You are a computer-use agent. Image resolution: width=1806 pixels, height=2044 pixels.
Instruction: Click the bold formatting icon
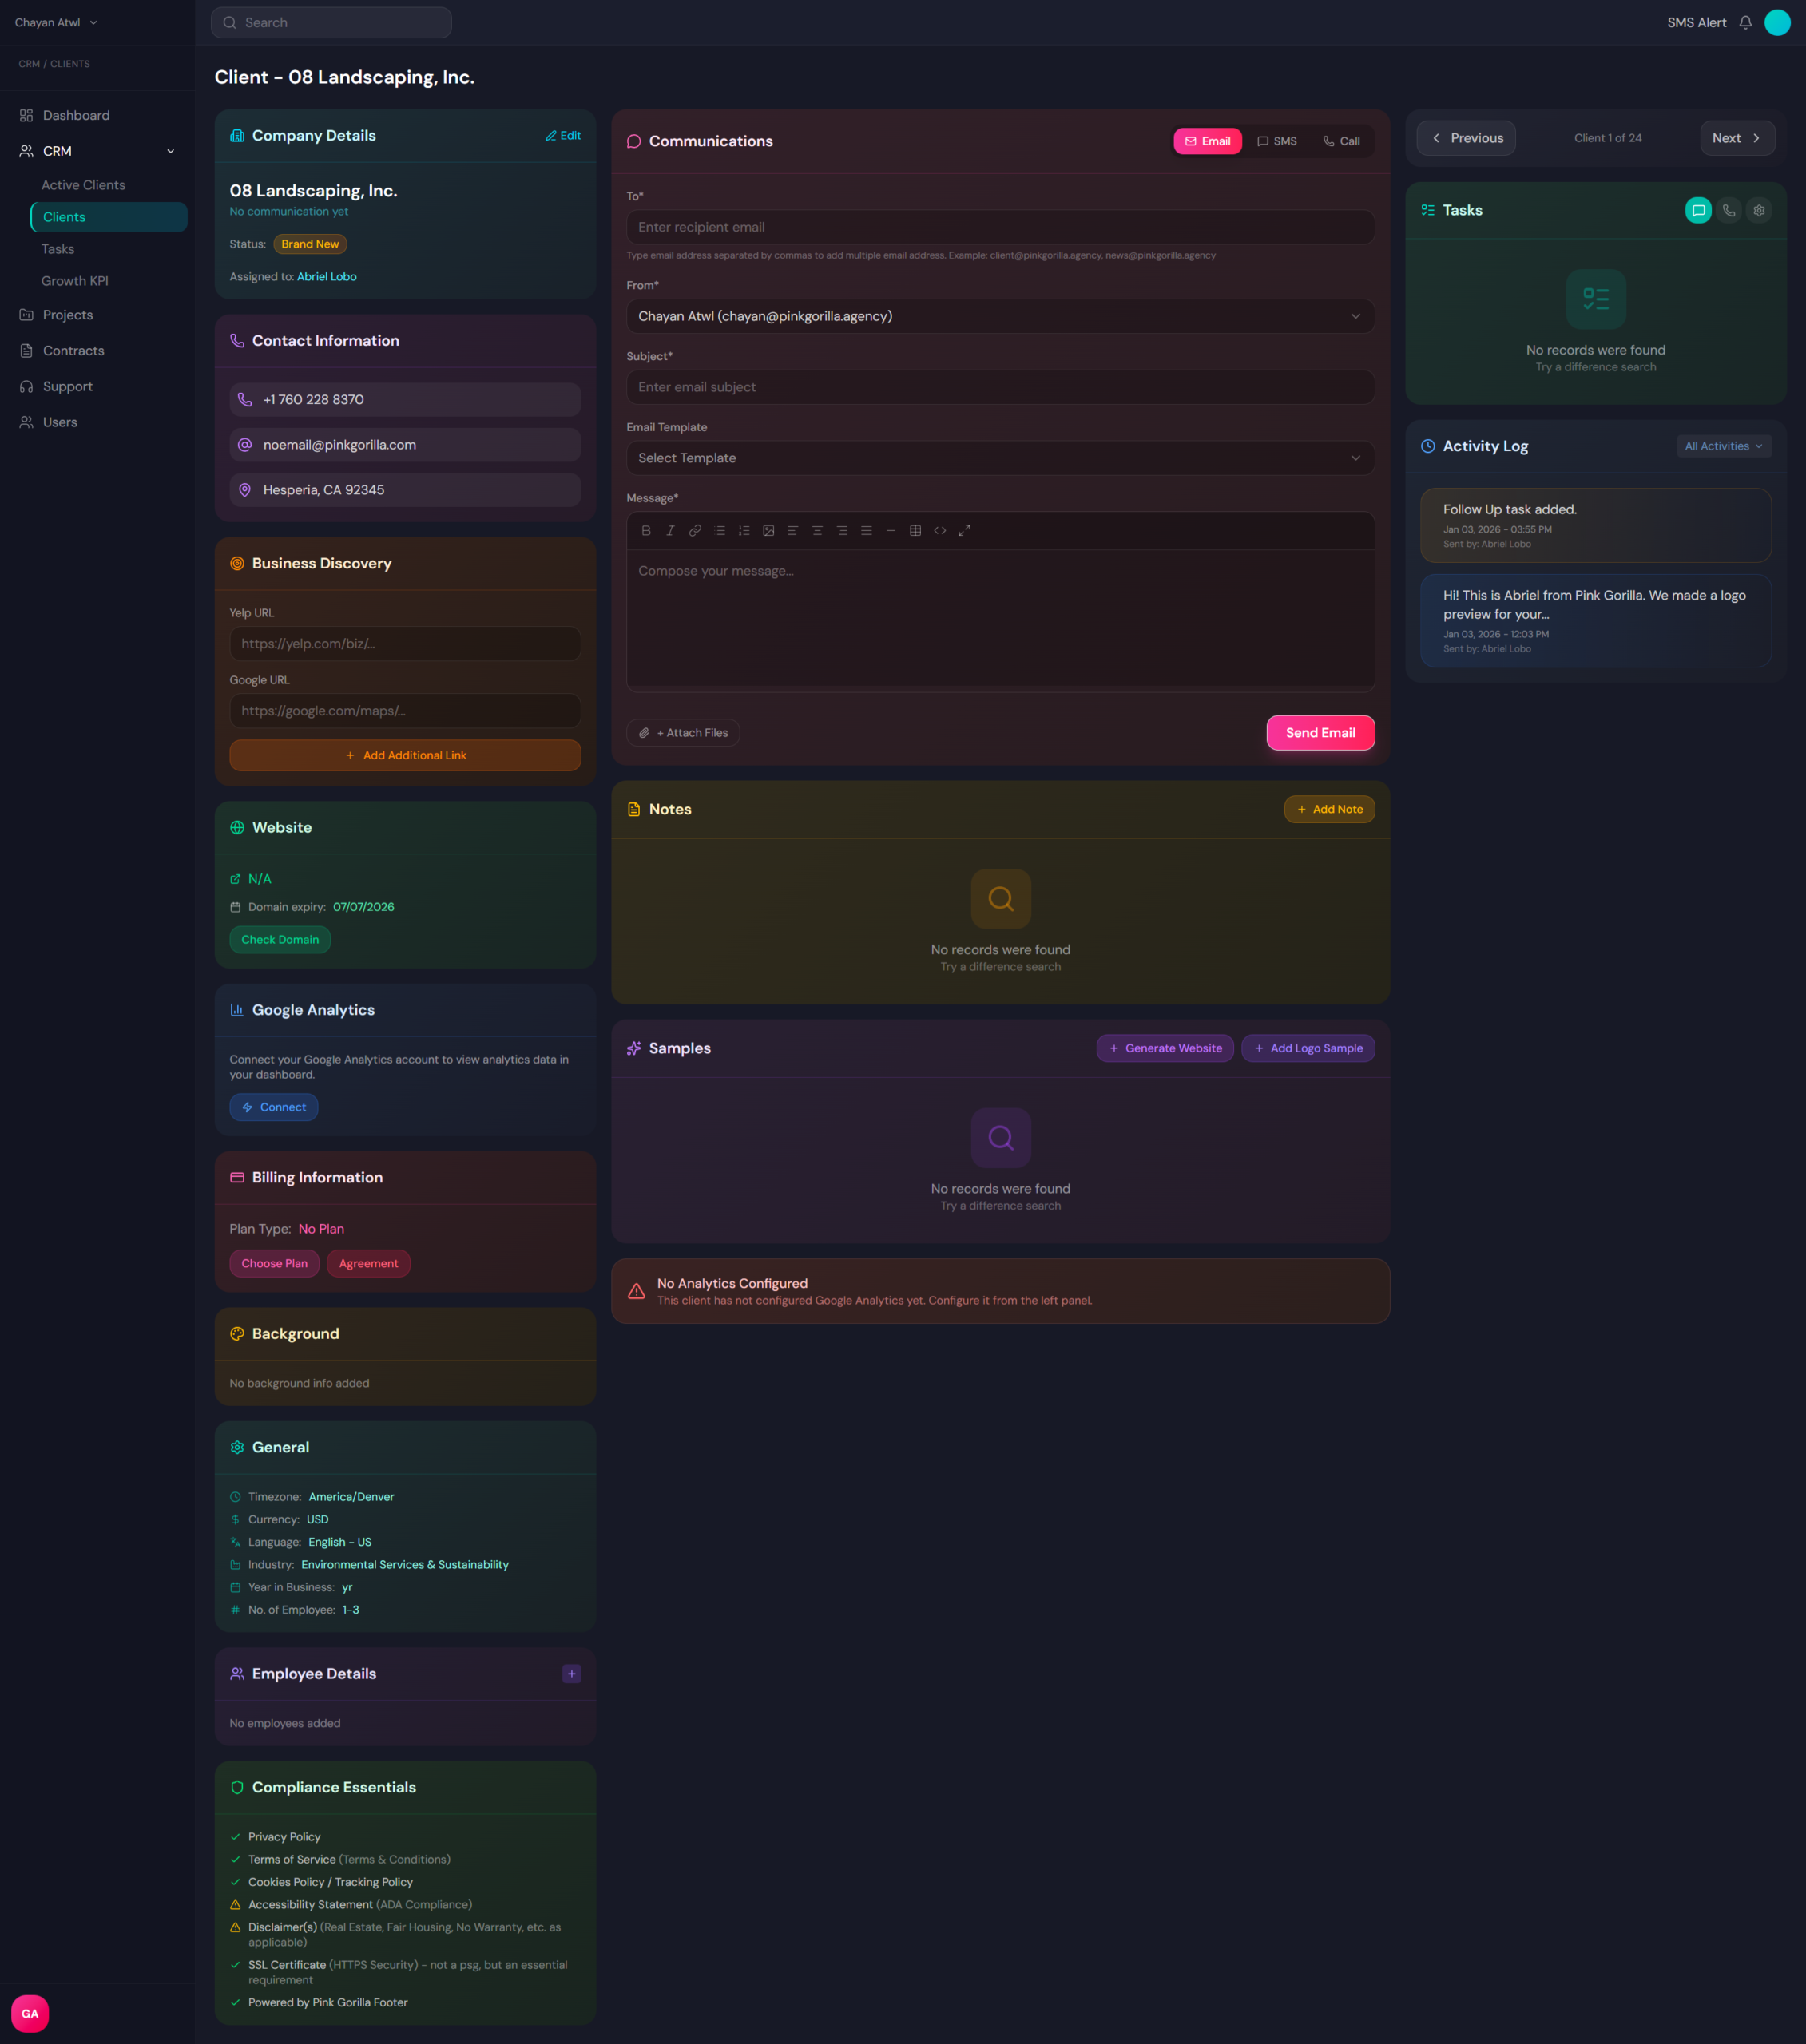(645, 531)
